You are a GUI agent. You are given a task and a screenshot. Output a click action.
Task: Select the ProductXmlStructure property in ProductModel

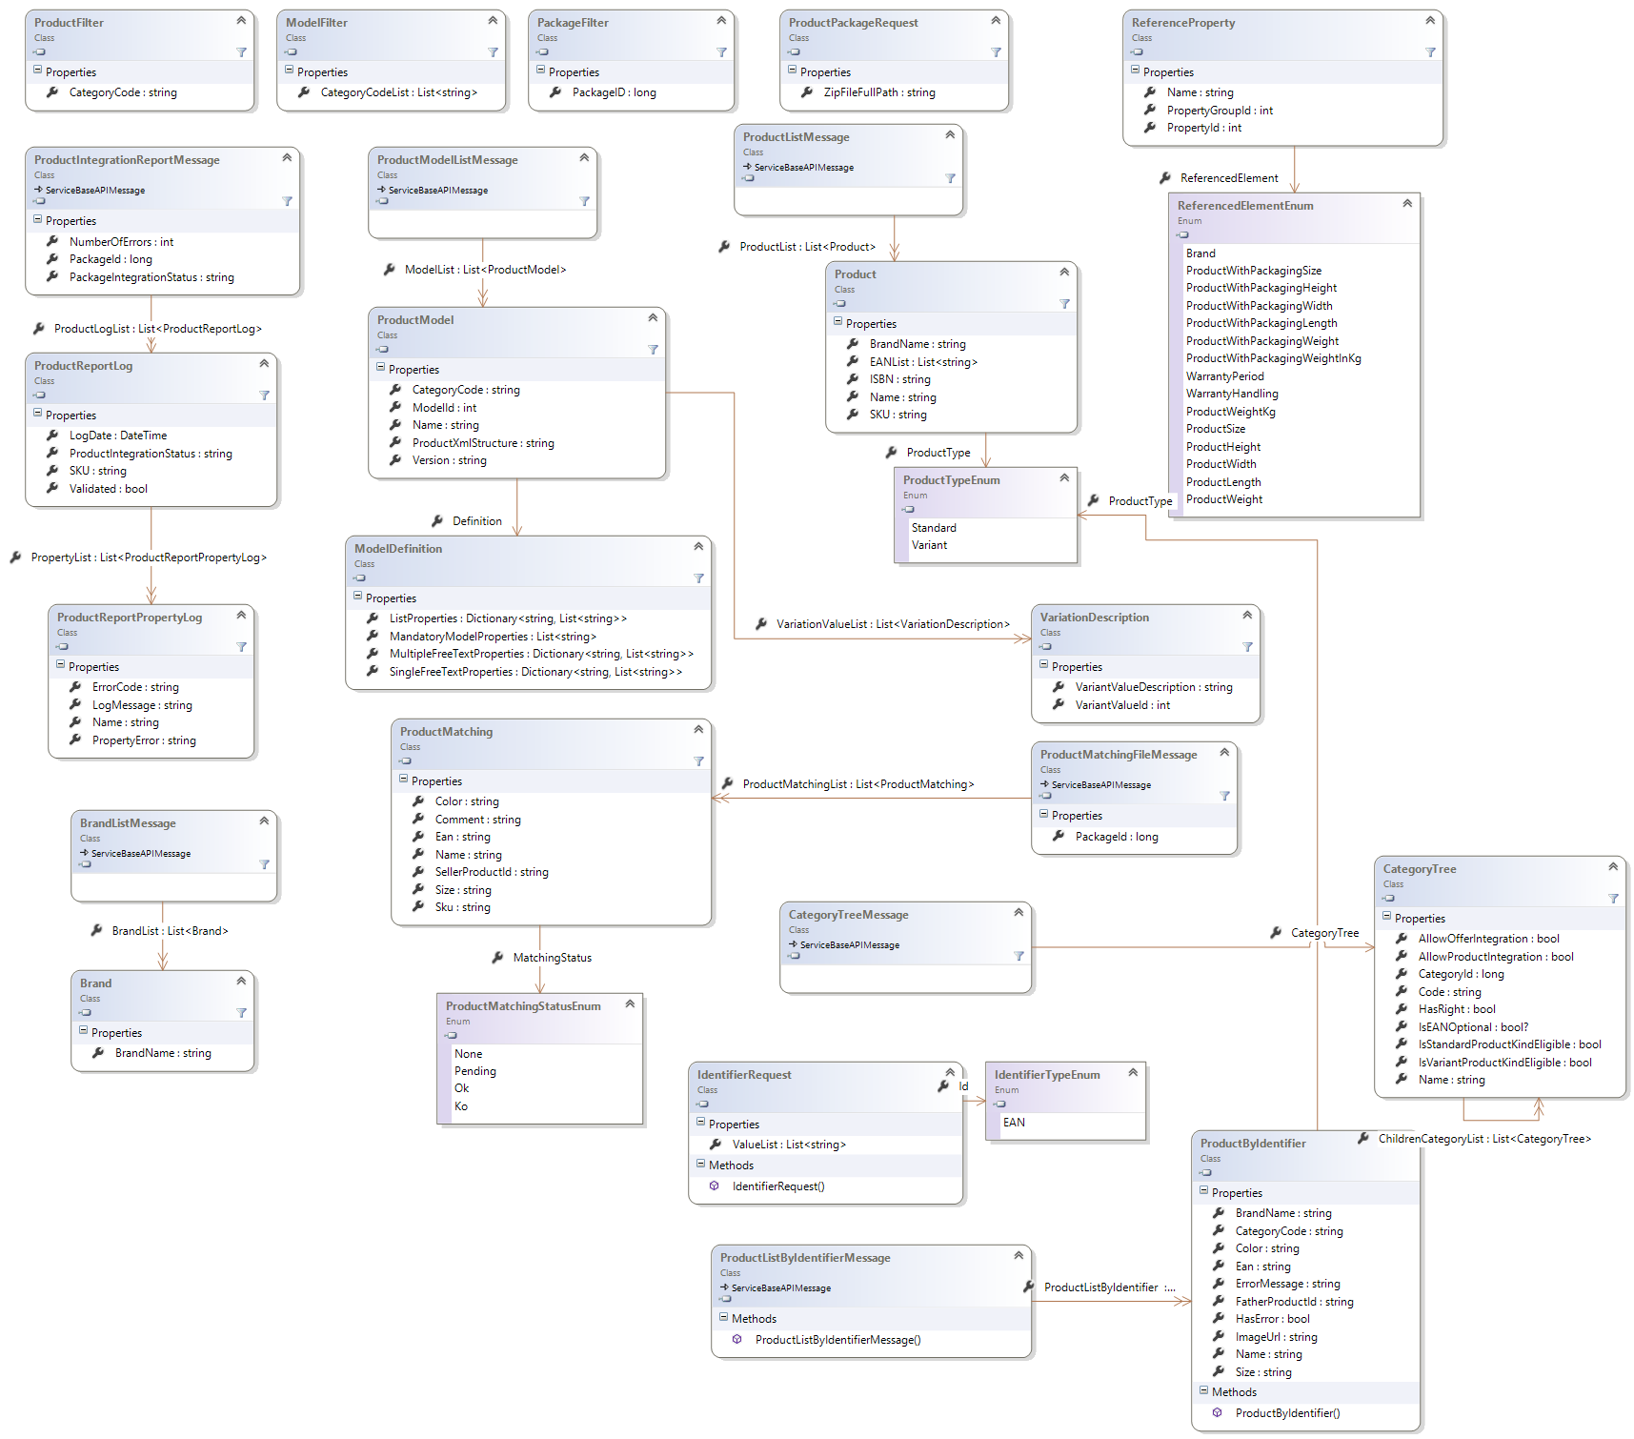click(482, 443)
